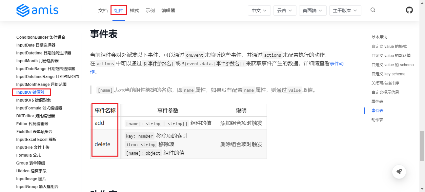Go to the 样式 tab
This screenshot has width=425, height=192.
tap(134, 10)
